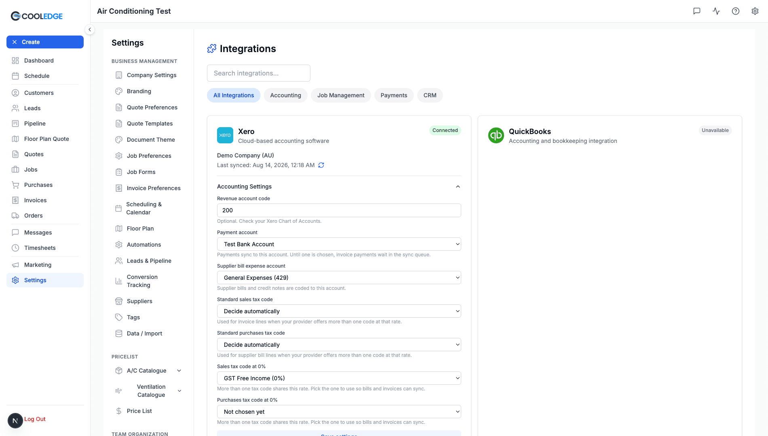Open Suppliers settings
The height and width of the screenshot is (436, 768).
pyautogui.click(x=148, y=301)
